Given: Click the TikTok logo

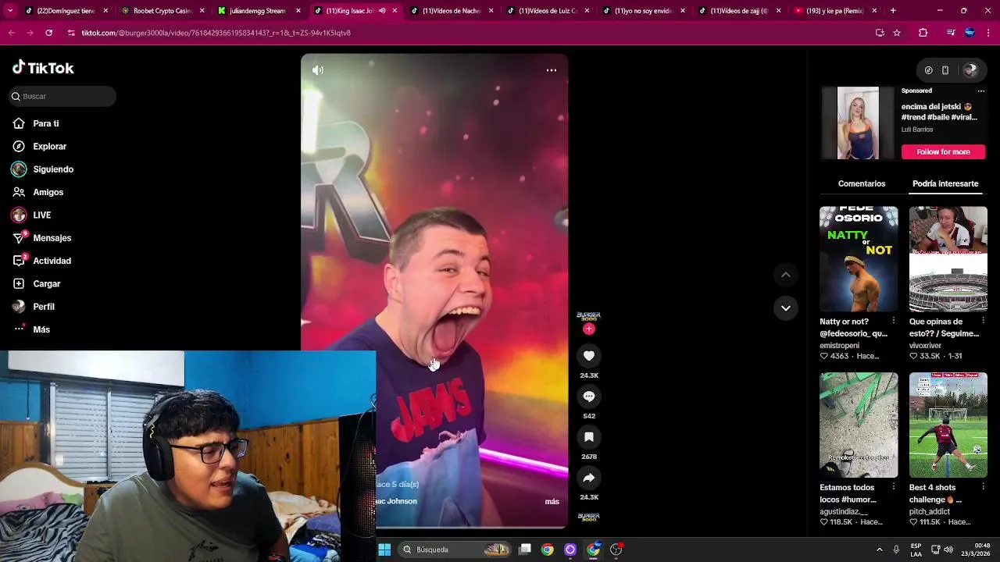Looking at the screenshot, I should [43, 68].
